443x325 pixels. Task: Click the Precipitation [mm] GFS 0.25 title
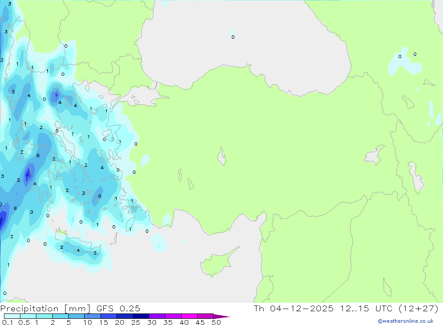(x=70, y=309)
